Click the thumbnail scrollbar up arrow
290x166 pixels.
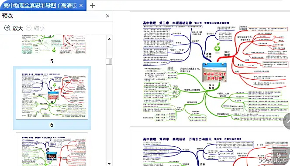click(109, 39)
